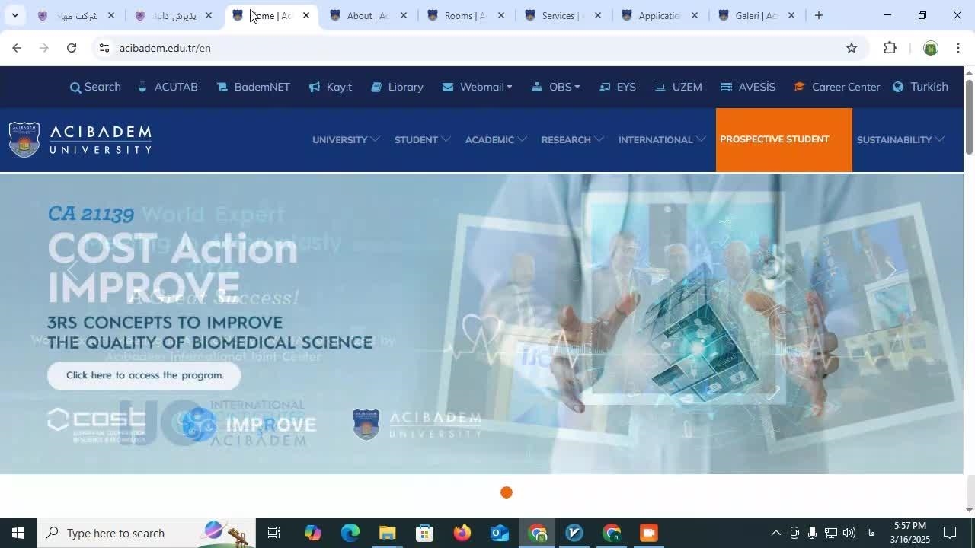Open the RESEARCH navigation menu
The width and height of the screenshot is (975, 548).
pos(572,139)
